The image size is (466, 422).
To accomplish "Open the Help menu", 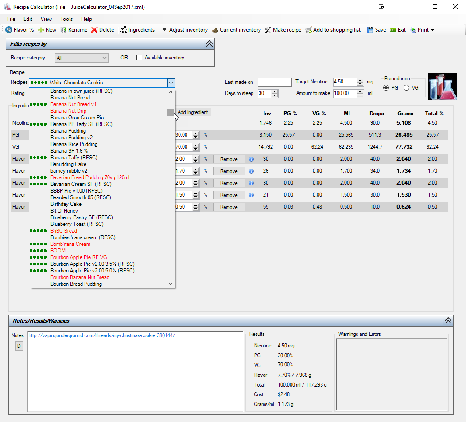I will [86, 19].
